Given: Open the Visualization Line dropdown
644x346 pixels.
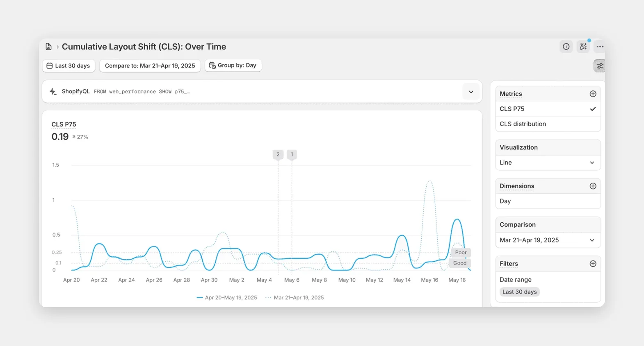Looking at the screenshot, I should point(548,163).
